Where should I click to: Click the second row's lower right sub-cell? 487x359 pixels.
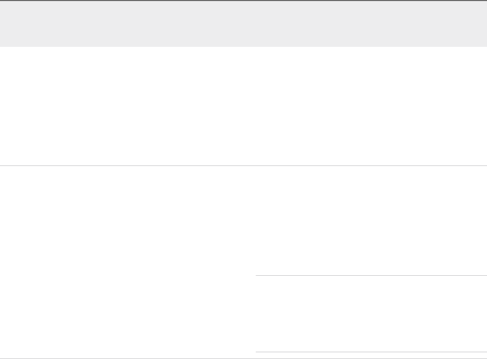coord(370,314)
